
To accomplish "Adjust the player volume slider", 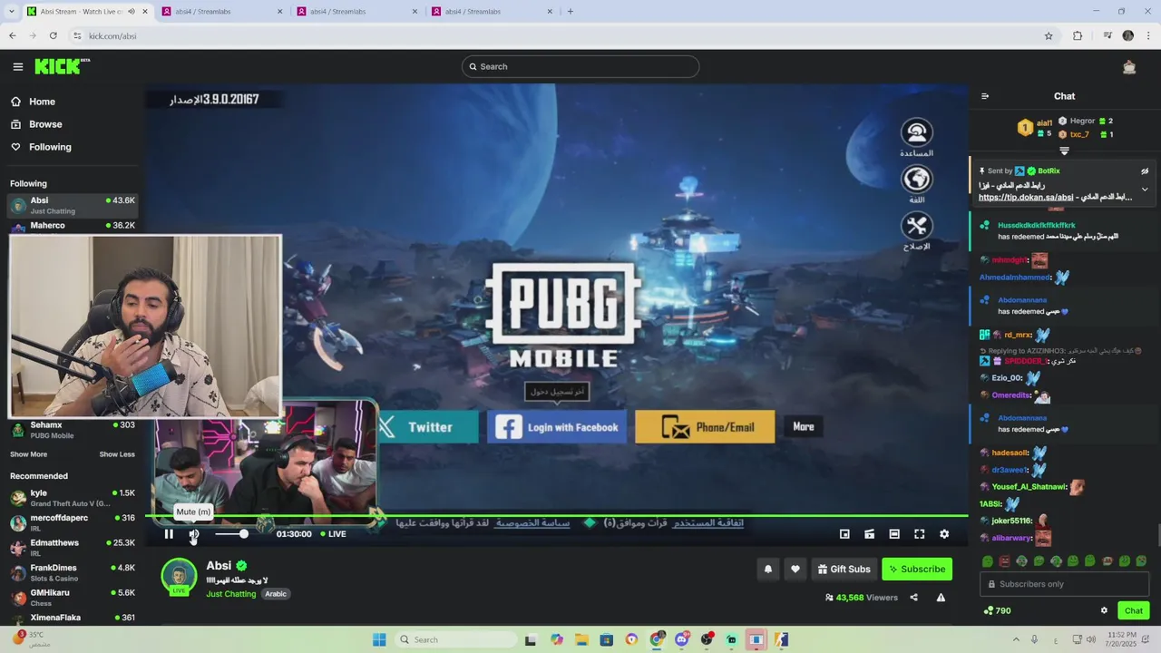I will pos(230,534).
